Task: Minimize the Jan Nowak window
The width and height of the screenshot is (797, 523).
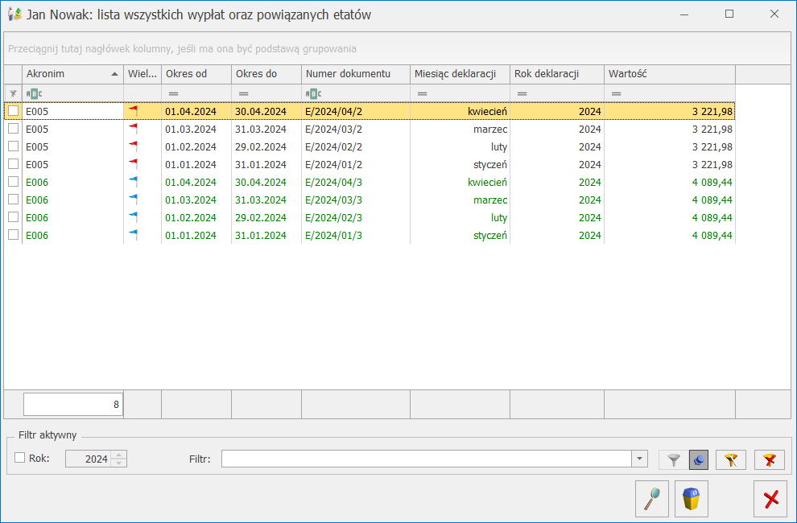Action: 684,14
